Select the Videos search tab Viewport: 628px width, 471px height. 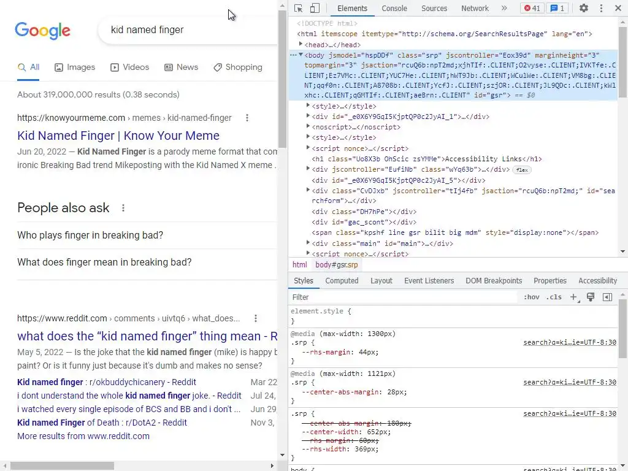(130, 67)
